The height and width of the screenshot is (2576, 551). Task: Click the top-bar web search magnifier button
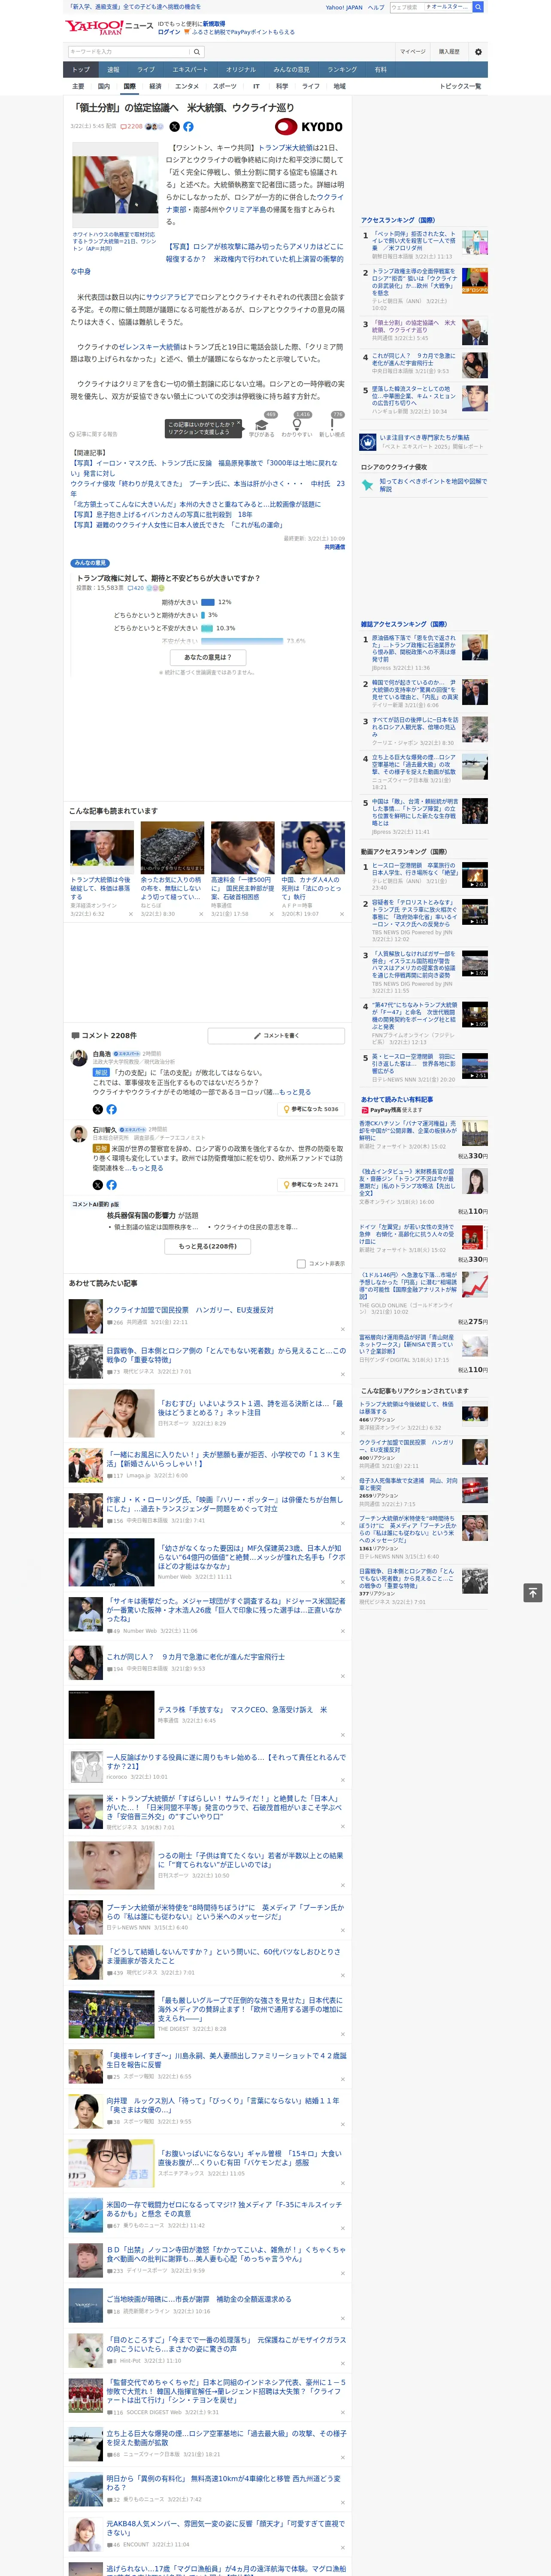point(478,7)
